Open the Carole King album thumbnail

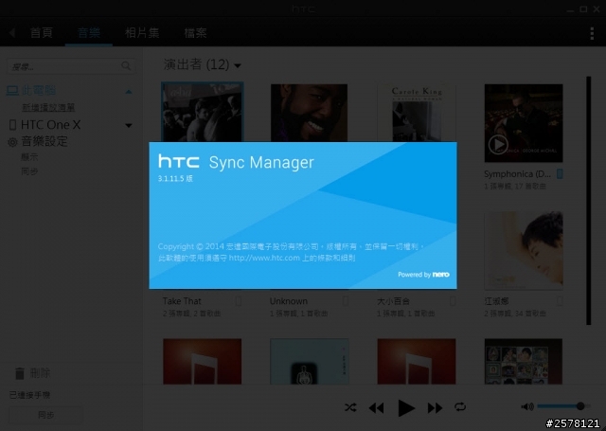click(x=417, y=113)
